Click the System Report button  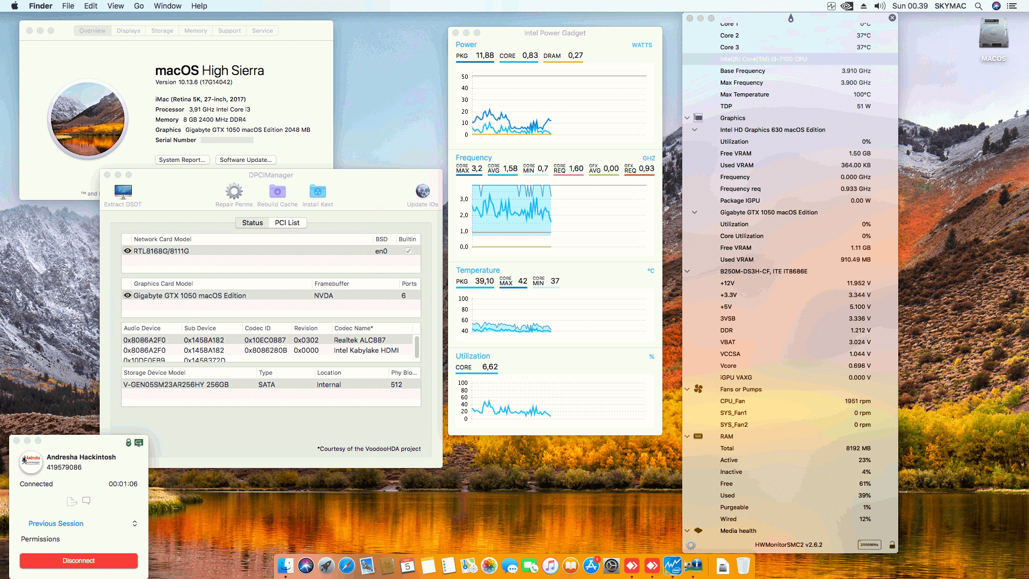coord(182,160)
